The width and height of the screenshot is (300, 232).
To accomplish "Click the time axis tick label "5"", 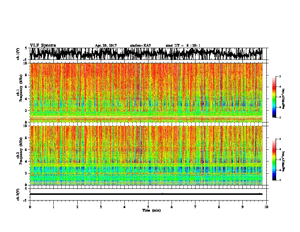I will point(148,207).
